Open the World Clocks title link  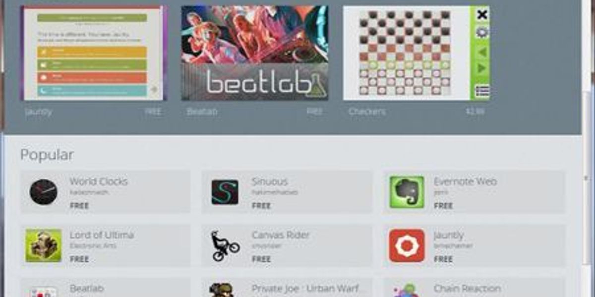(99, 182)
